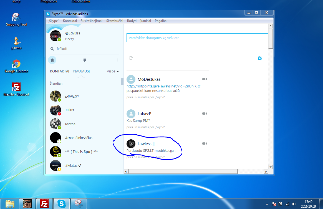
Task: Open GTA San Andreas taskbar icon
Action: (27, 204)
